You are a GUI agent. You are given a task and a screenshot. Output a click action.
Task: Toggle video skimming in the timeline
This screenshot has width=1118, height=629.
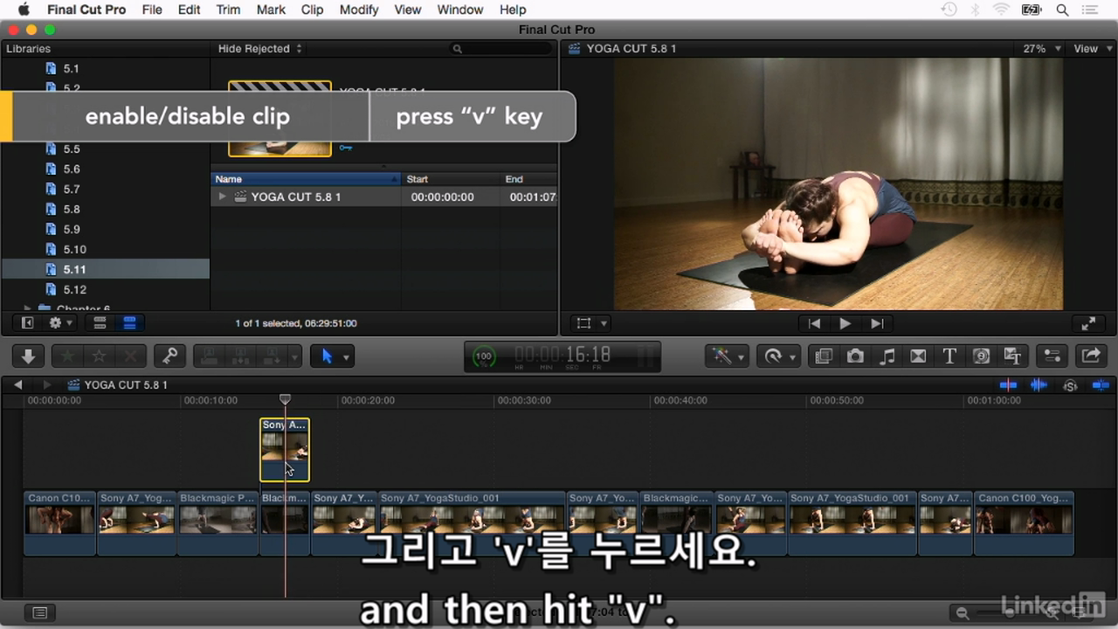coord(1008,385)
